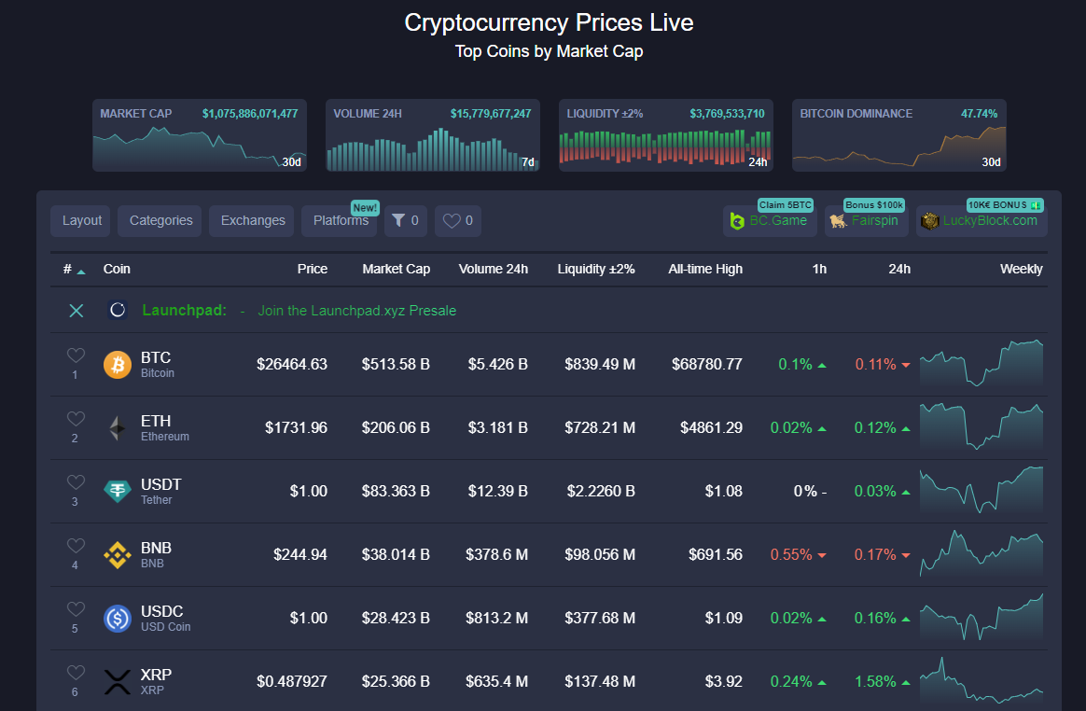Open the BC.Game Claim 5BTC link

pos(770,220)
